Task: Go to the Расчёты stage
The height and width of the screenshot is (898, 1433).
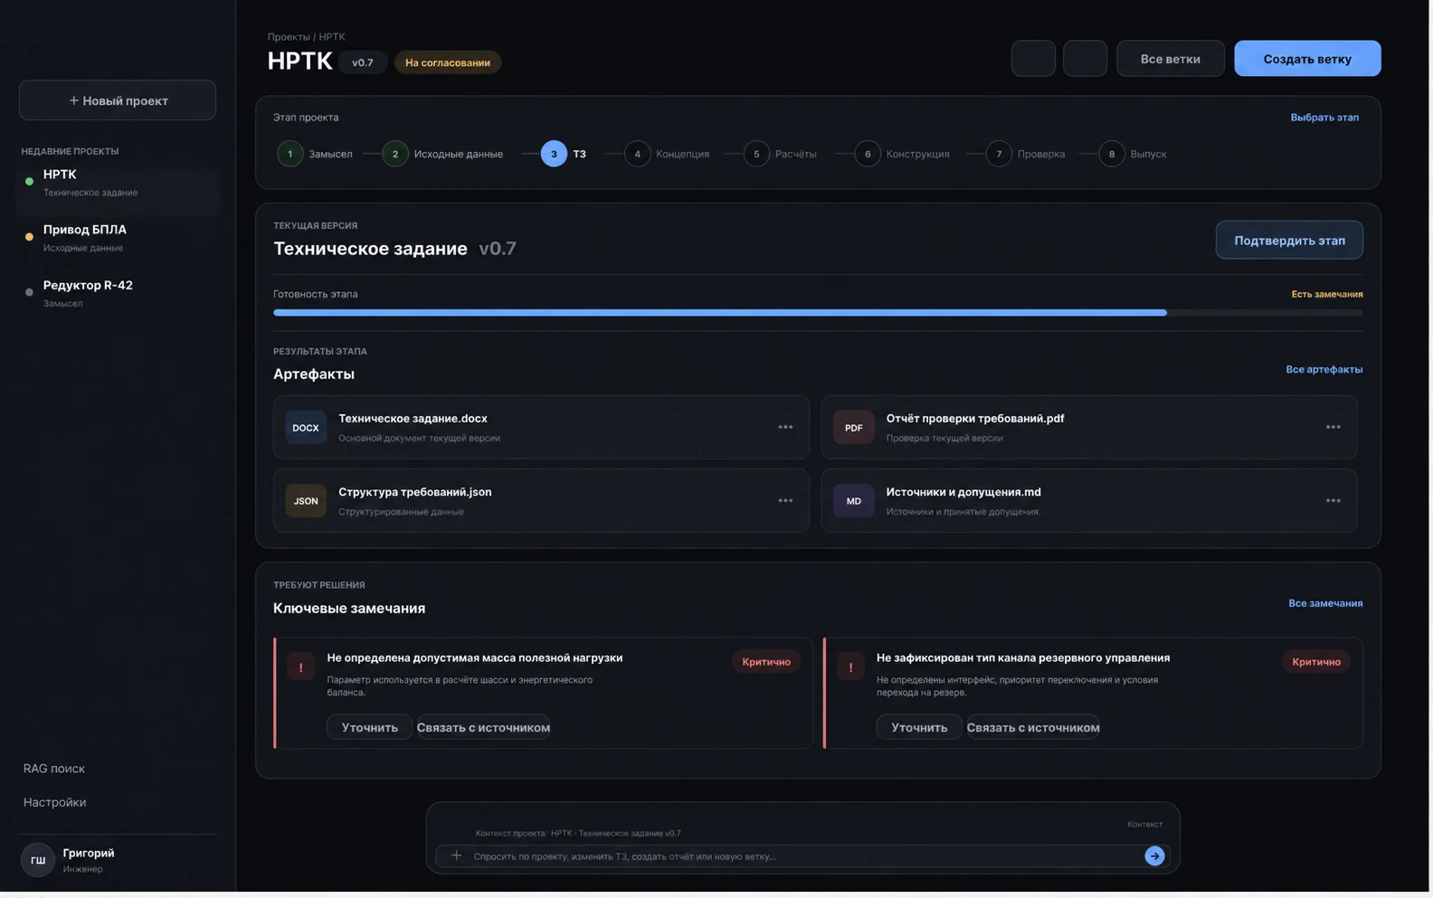Action: click(x=781, y=154)
